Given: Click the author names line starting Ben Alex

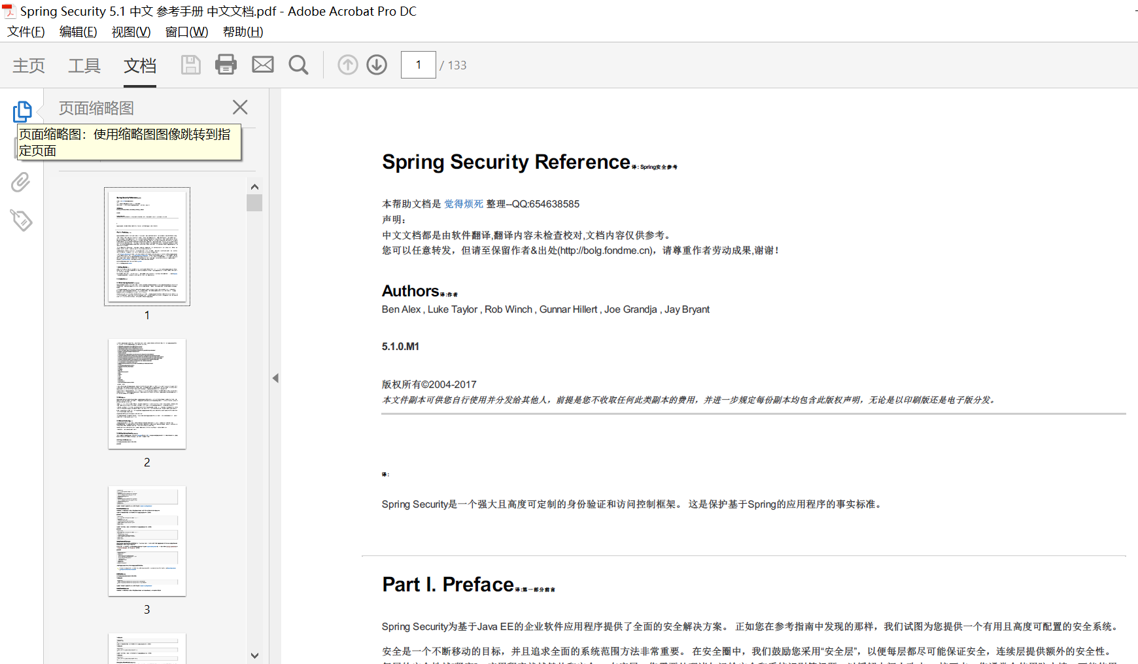Looking at the screenshot, I should point(545,309).
